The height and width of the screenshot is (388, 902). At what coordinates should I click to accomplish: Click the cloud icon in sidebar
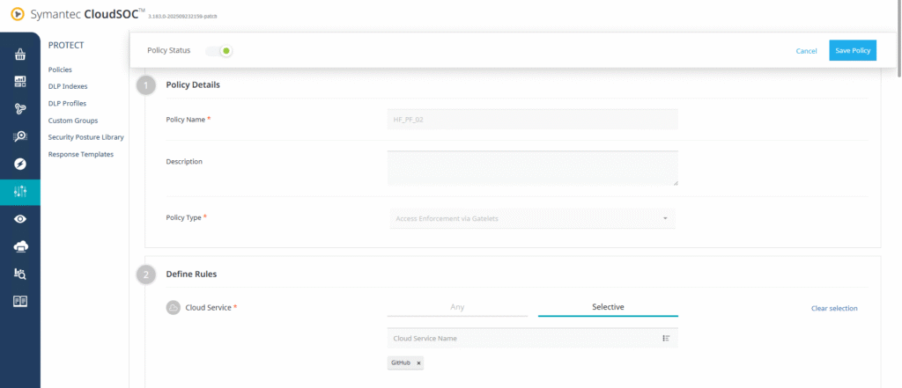tap(19, 246)
